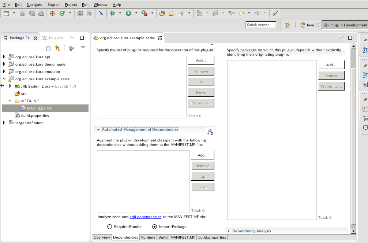Switch to the Plug-ins view tab

click(x=53, y=38)
